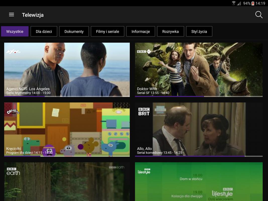Switch to the Dla dzieci category
The image size is (268, 201).
point(44,31)
